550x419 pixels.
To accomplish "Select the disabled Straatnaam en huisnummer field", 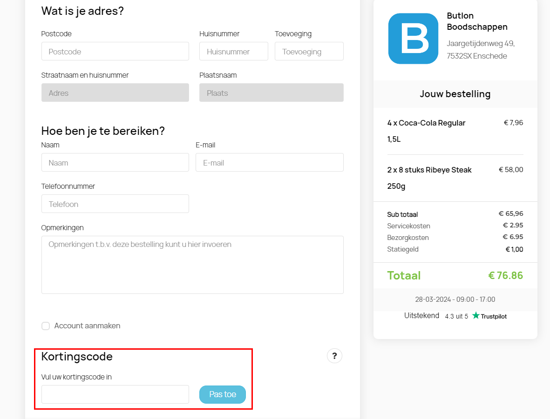I will click(x=115, y=93).
